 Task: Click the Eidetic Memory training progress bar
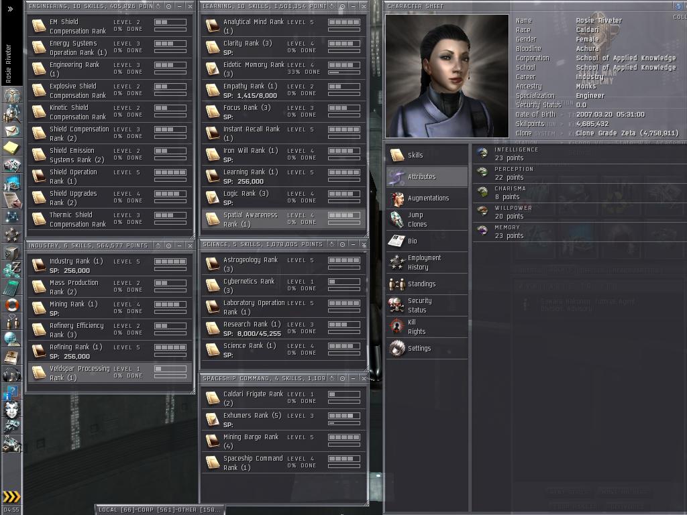(344, 72)
